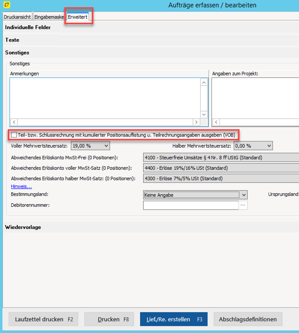The height and width of the screenshot is (333, 299).
Task: Enable the Teil- bzw. Schlussrechnung VOB checkbox
Action: 14,135
